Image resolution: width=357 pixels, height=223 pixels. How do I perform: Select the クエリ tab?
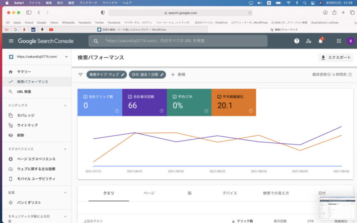108,193
